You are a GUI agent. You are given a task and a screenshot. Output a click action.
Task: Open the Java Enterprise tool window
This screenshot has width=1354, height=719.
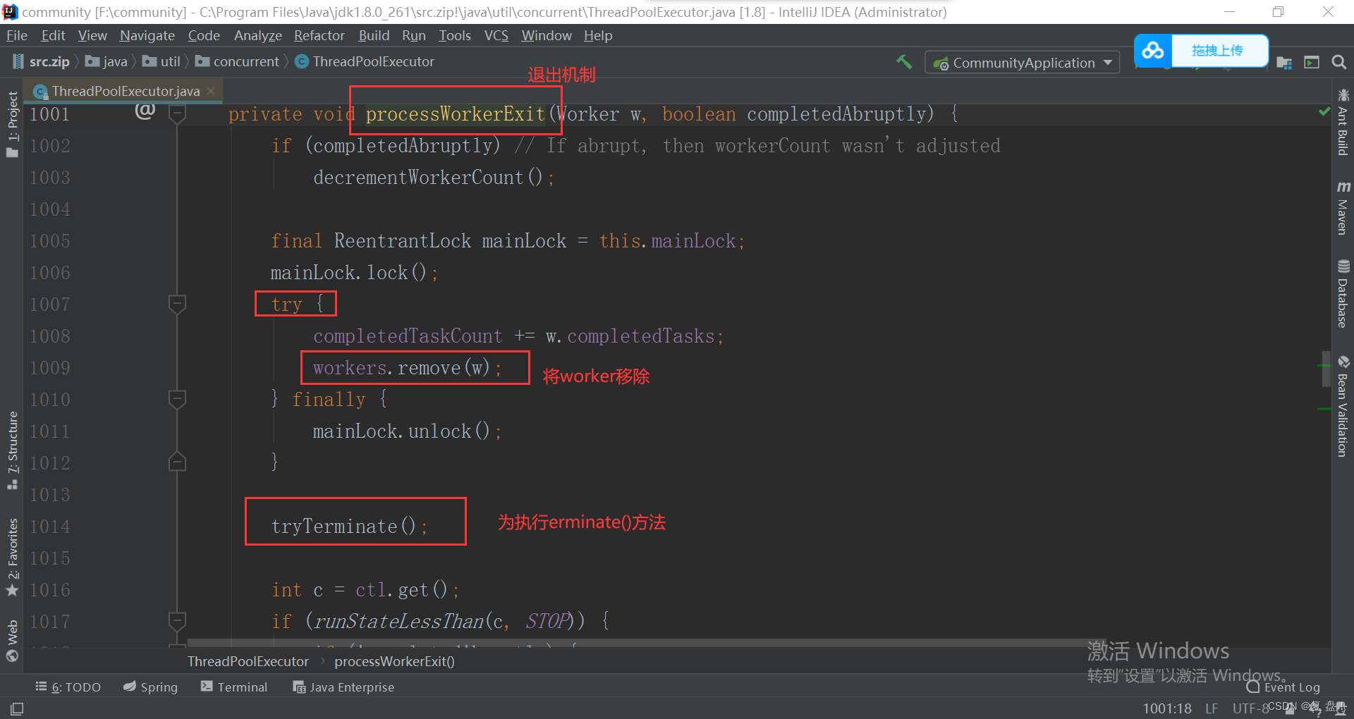(x=343, y=687)
